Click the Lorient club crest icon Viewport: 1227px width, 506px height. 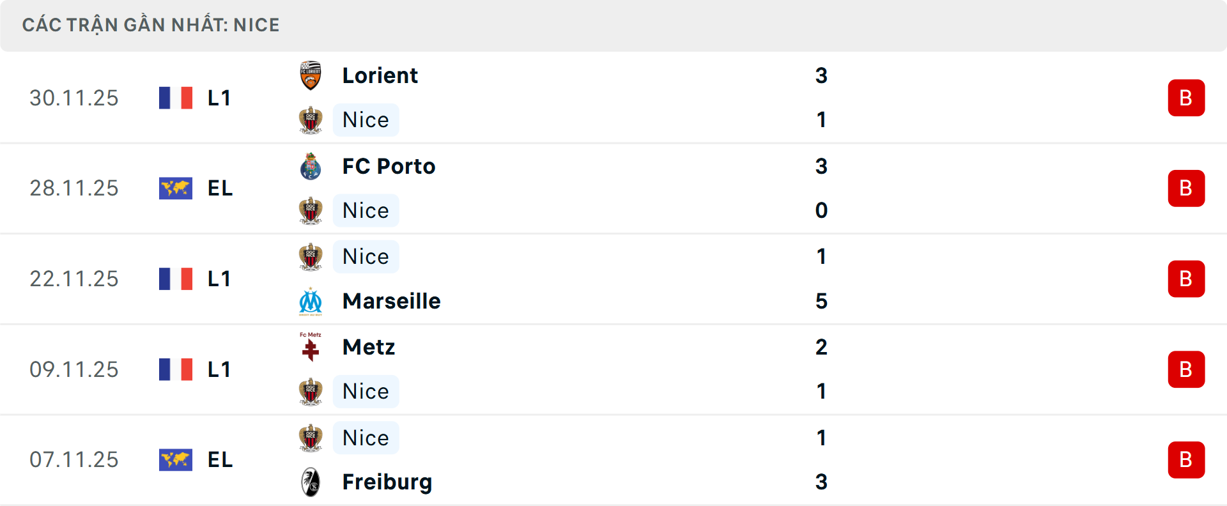(x=311, y=75)
